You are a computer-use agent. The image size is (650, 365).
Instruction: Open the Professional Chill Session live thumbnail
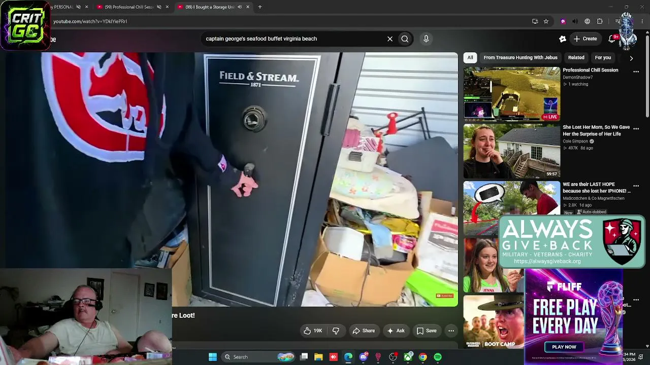click(x=511, y=94)
